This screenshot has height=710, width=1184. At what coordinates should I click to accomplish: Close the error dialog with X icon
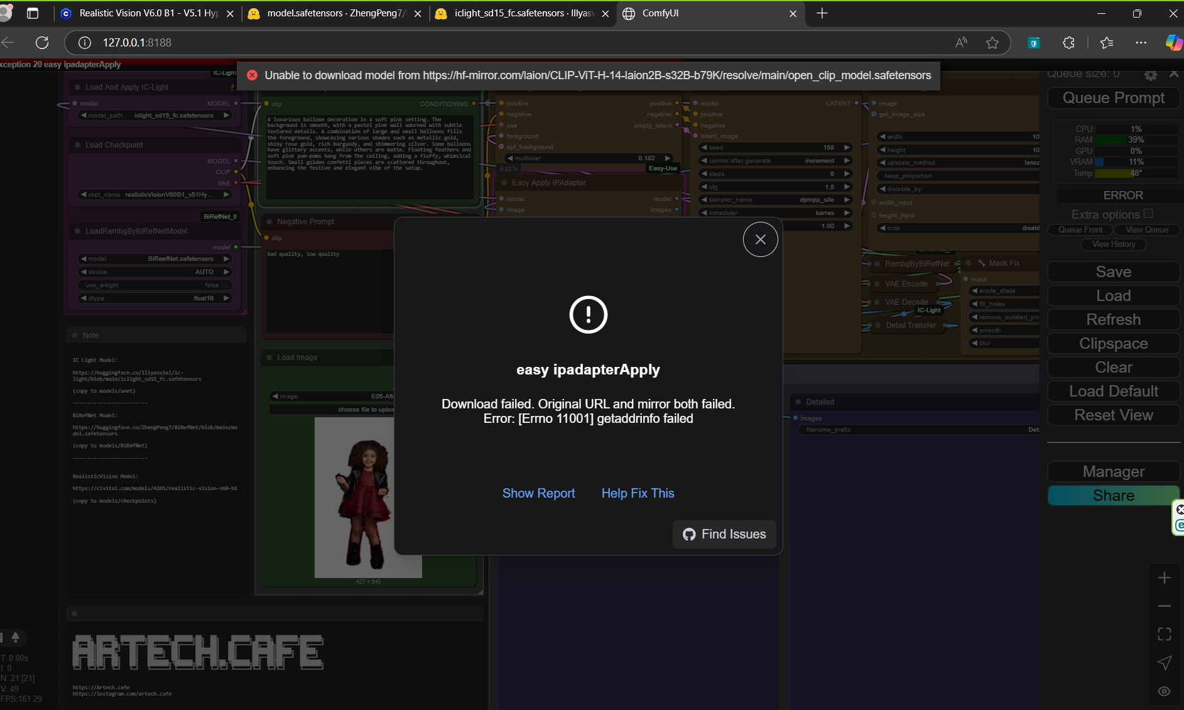click(x=760, y=239)
